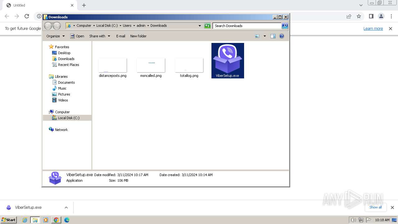Screen dimensions: 398x224
Task: Click the volume icon in system tray
Action: (353, 220)
